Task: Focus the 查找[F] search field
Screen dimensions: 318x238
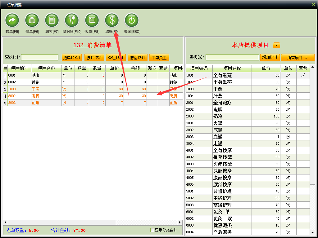Action: [x=40, y=57]
